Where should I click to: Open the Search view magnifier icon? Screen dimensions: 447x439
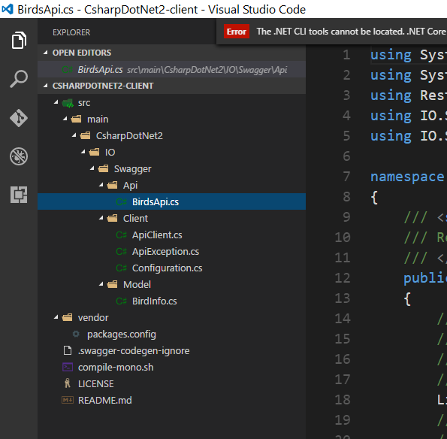click(x=19, y=79)
